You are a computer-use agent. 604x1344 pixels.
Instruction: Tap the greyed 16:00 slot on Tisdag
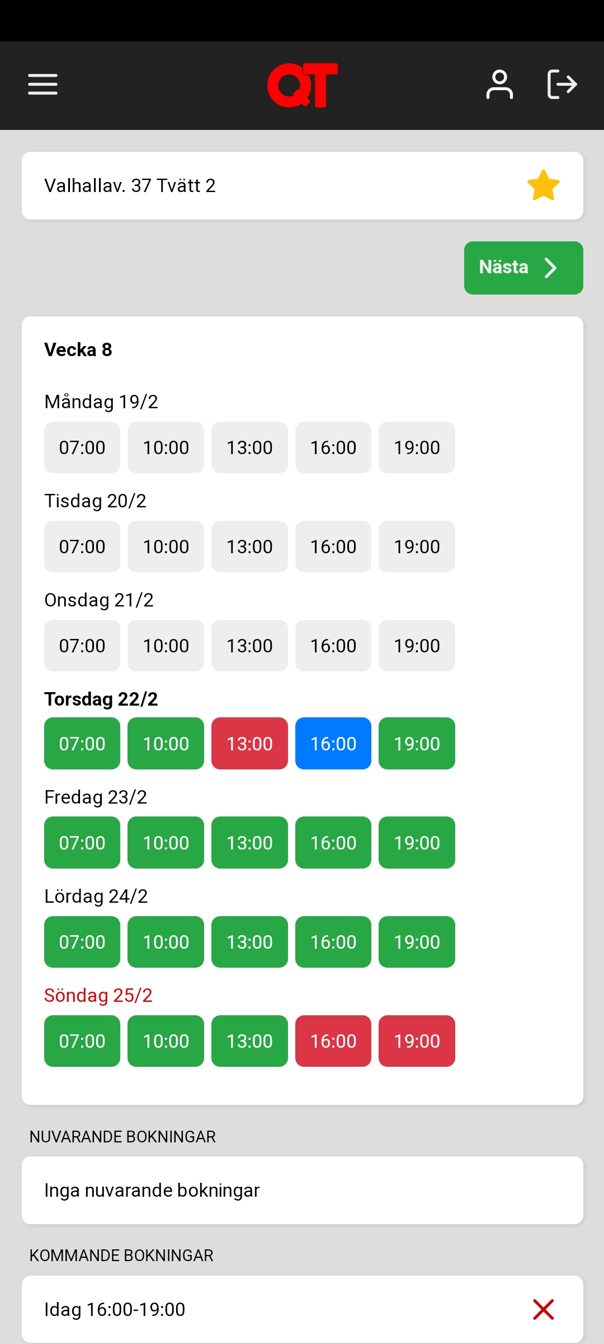point(333,547)
